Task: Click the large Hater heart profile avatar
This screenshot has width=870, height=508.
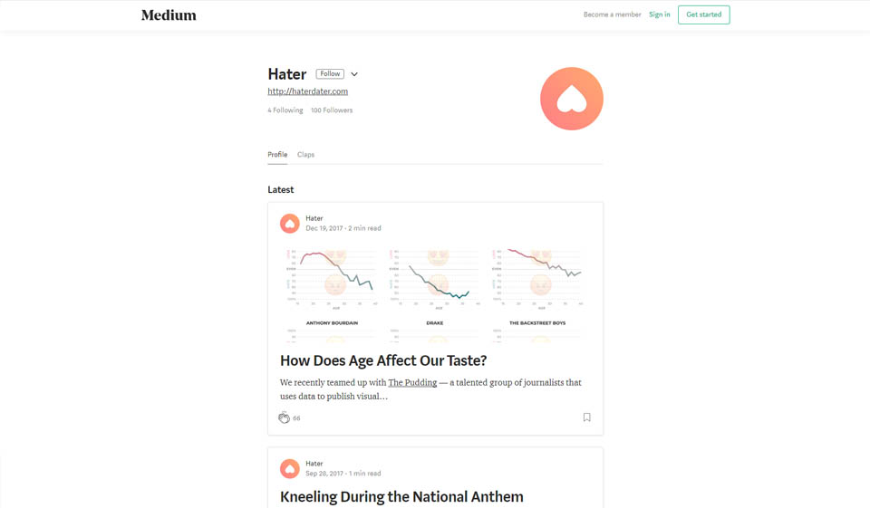Action: [571, 99]
